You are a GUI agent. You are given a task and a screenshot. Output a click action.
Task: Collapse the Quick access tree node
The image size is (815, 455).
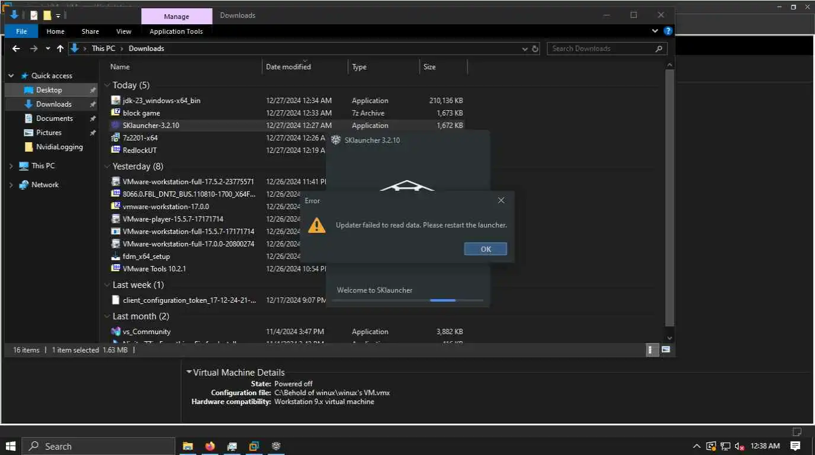(11, 76)
